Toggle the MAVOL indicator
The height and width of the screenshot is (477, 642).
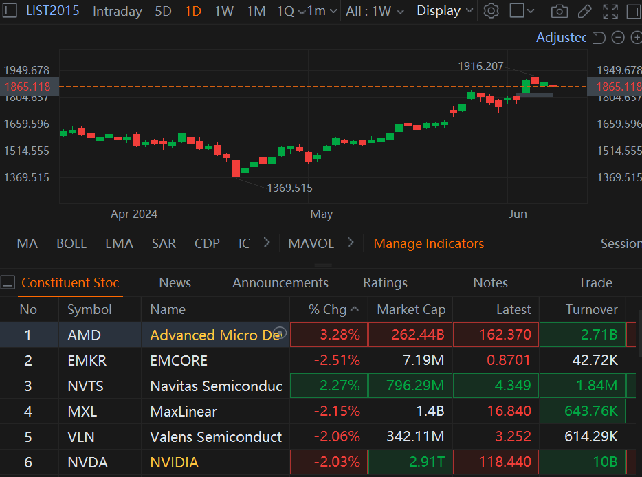pos(311,243)
